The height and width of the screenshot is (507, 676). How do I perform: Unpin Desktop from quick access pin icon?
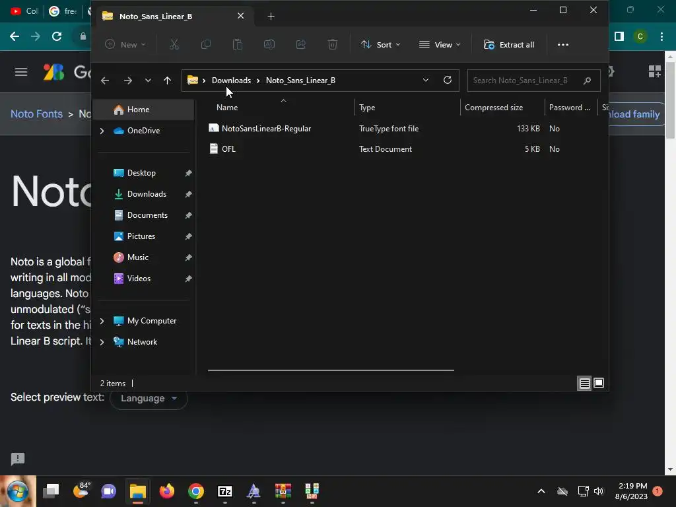pyautogui.click(x=188, y=174)
